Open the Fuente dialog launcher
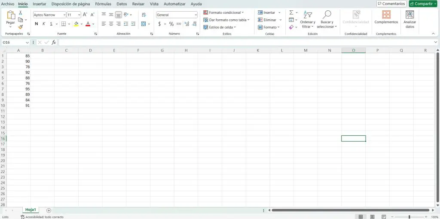Screen dimensions: 440x219 click(96, 34)
